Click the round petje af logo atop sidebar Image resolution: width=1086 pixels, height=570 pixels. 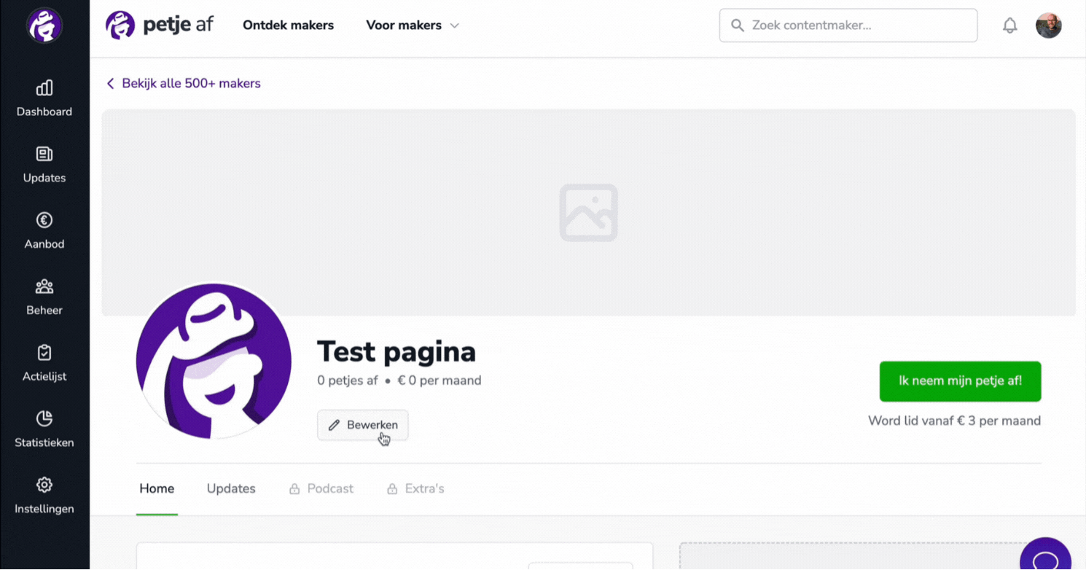[x=44, y=26]
